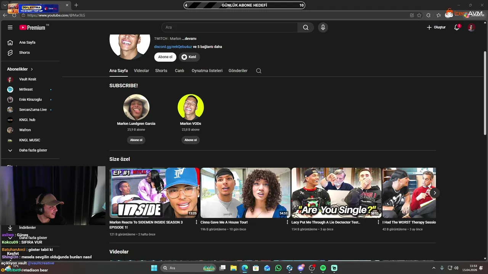Open Spotify from the taskbar
The width and height of the screenshot is (488, 274).
(323, 268)
